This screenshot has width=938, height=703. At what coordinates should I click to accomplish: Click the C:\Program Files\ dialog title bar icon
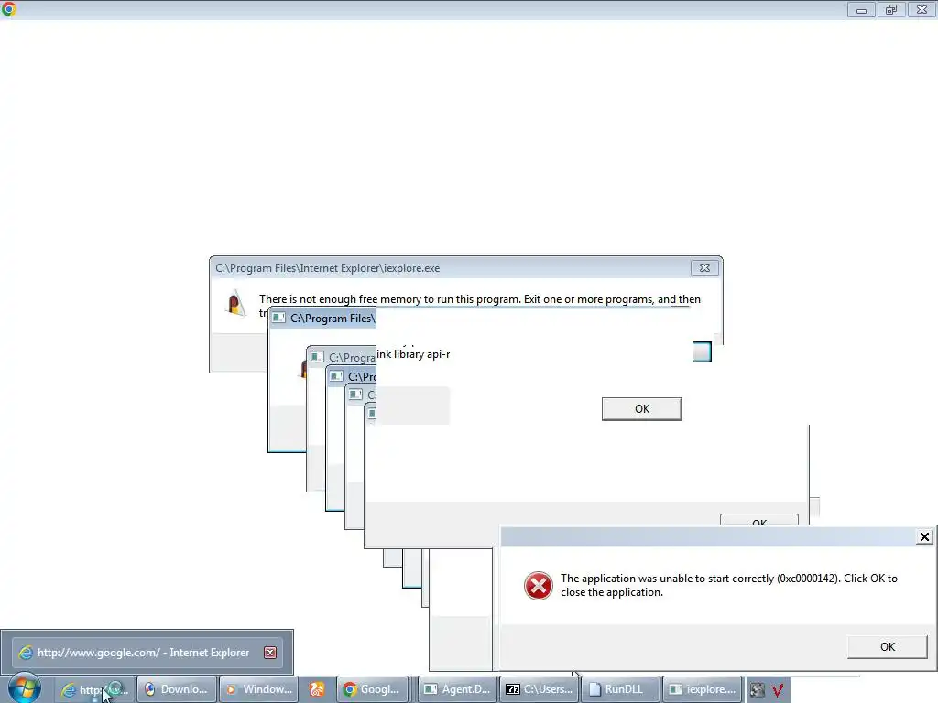point(278,318)
